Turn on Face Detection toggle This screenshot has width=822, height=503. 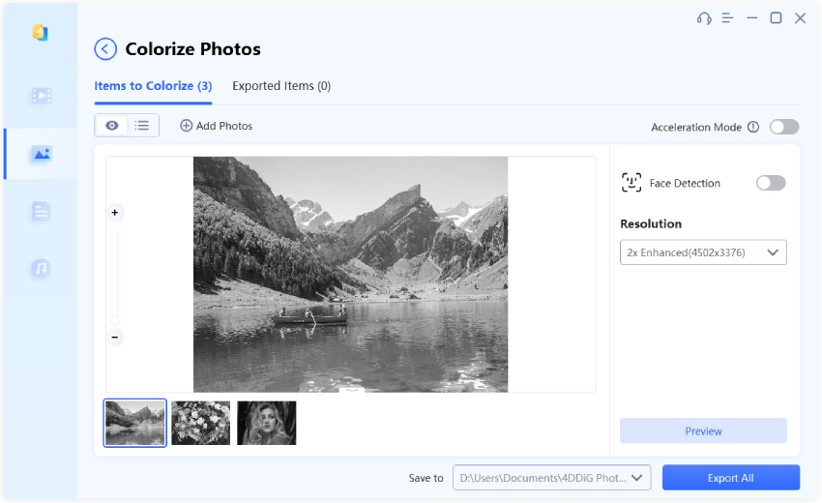tap(771, 183)
